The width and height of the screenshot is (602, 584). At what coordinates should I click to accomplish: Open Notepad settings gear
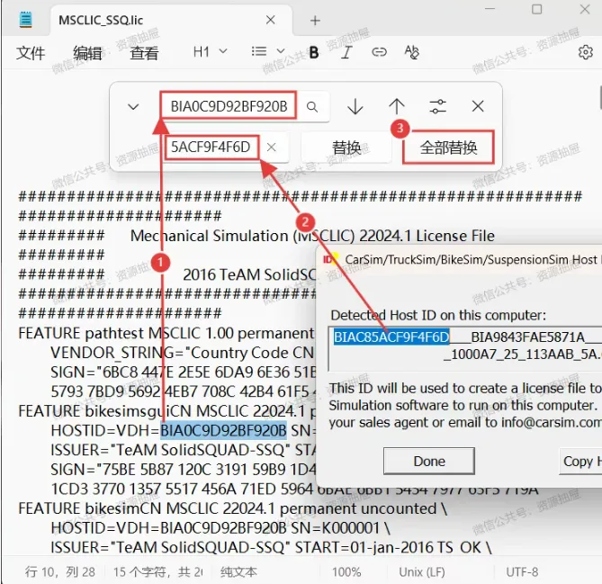coord(586,52)
